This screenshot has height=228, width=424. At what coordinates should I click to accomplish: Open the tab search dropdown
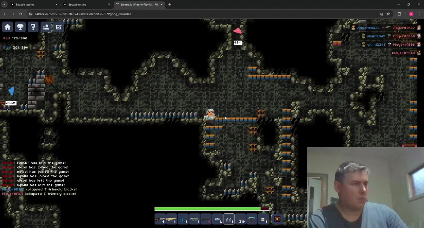[x=4, y=4]
